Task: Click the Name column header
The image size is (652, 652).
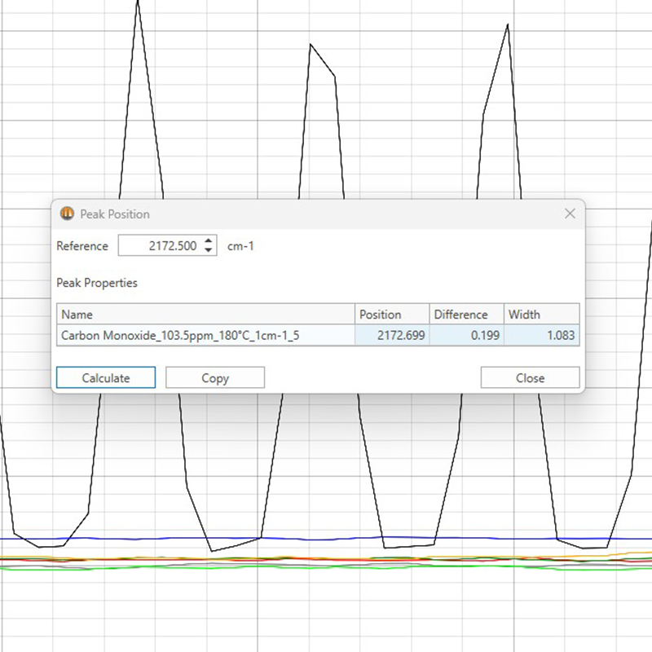Action: 204,314
